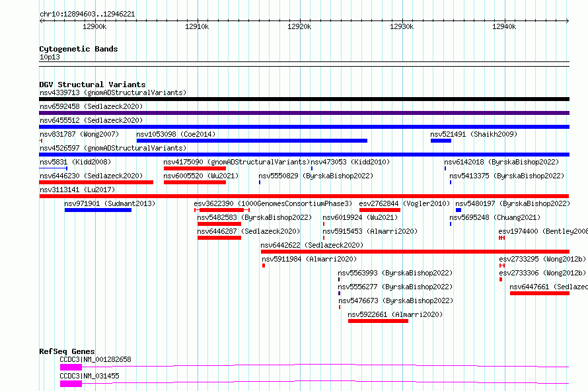This screenshot has width=588, height=391.
Task: Open nsv6455512 (Sedlazeck2020) label
Action: [x=91, y=120]
